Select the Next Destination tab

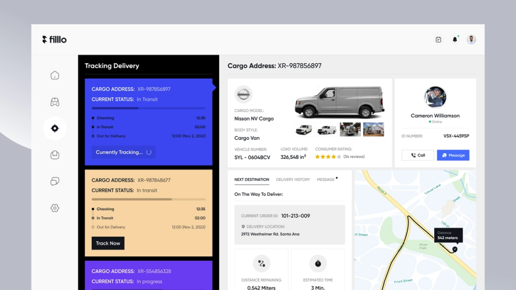(x=252, y=180)
